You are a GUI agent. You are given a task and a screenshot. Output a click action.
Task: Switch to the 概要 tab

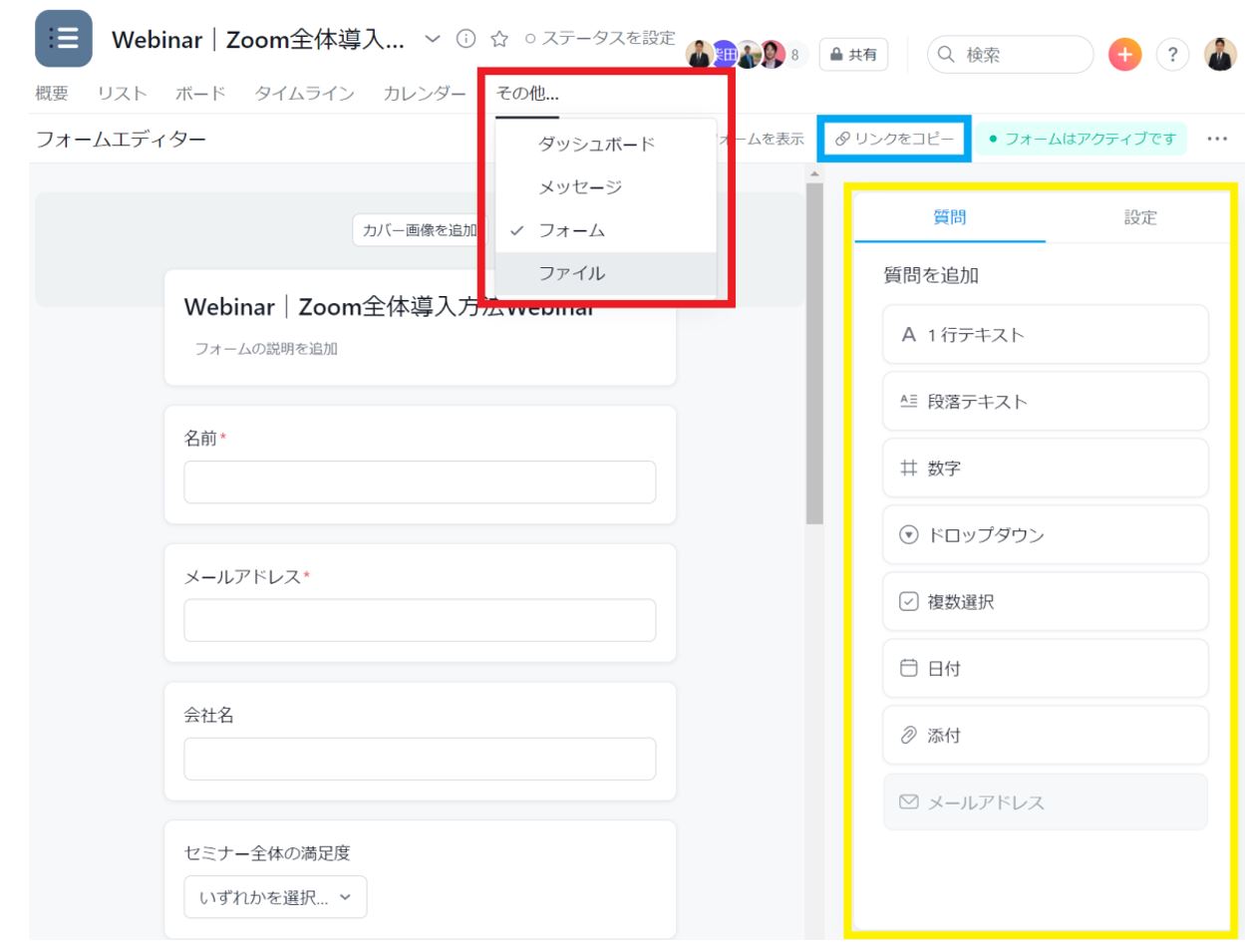click(52, 92)
